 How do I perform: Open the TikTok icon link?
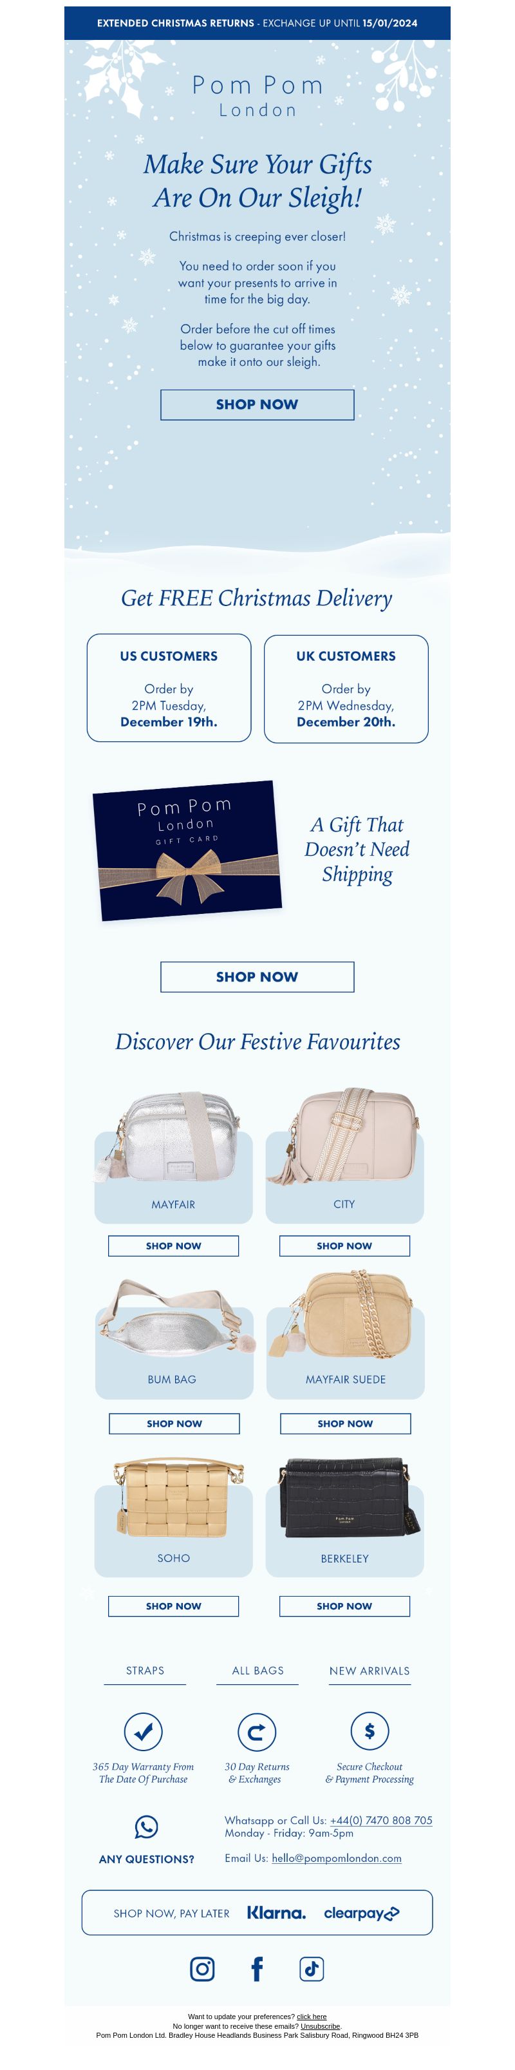tap(312, 1969)
